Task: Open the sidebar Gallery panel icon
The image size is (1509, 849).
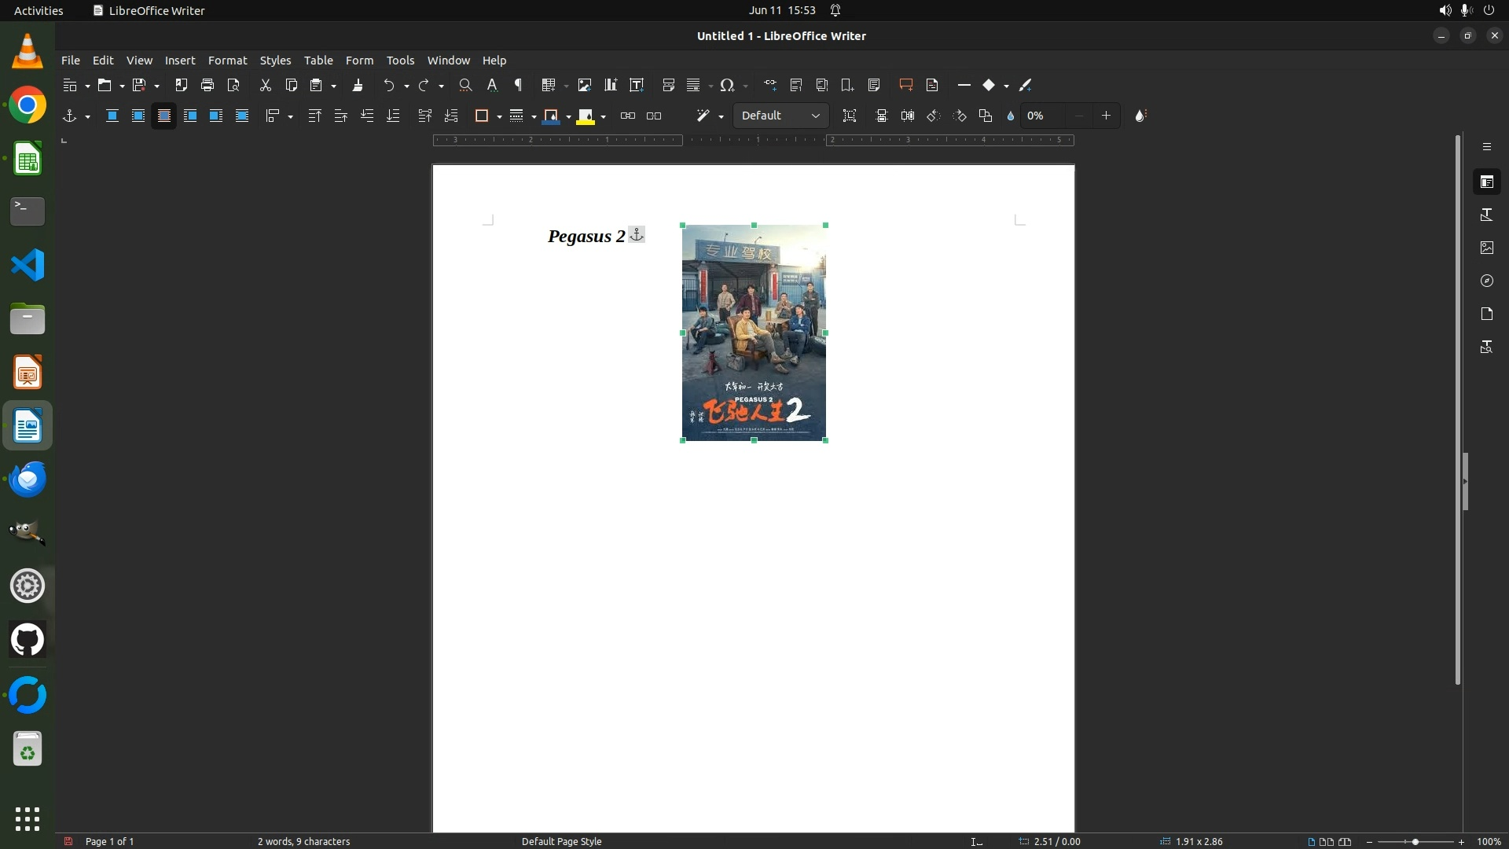Action: 1486,248
